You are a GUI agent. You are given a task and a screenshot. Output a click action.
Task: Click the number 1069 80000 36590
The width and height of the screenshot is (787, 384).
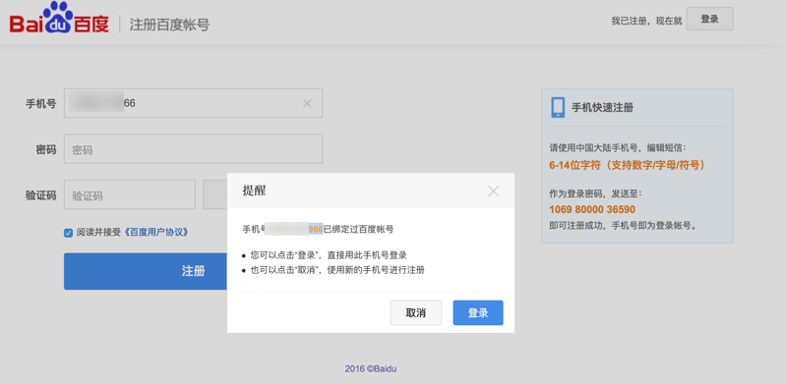point(592,209)
